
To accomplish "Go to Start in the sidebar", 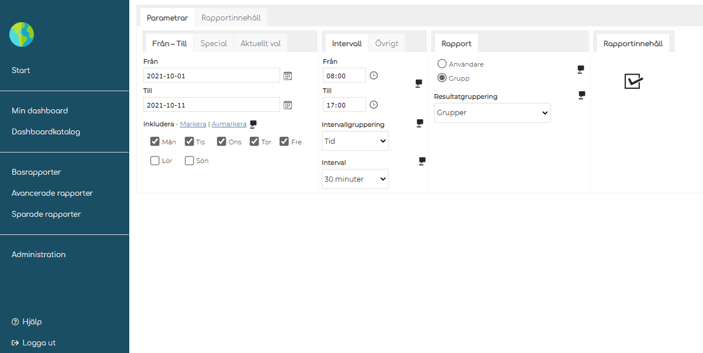I will tap(21, 70).
